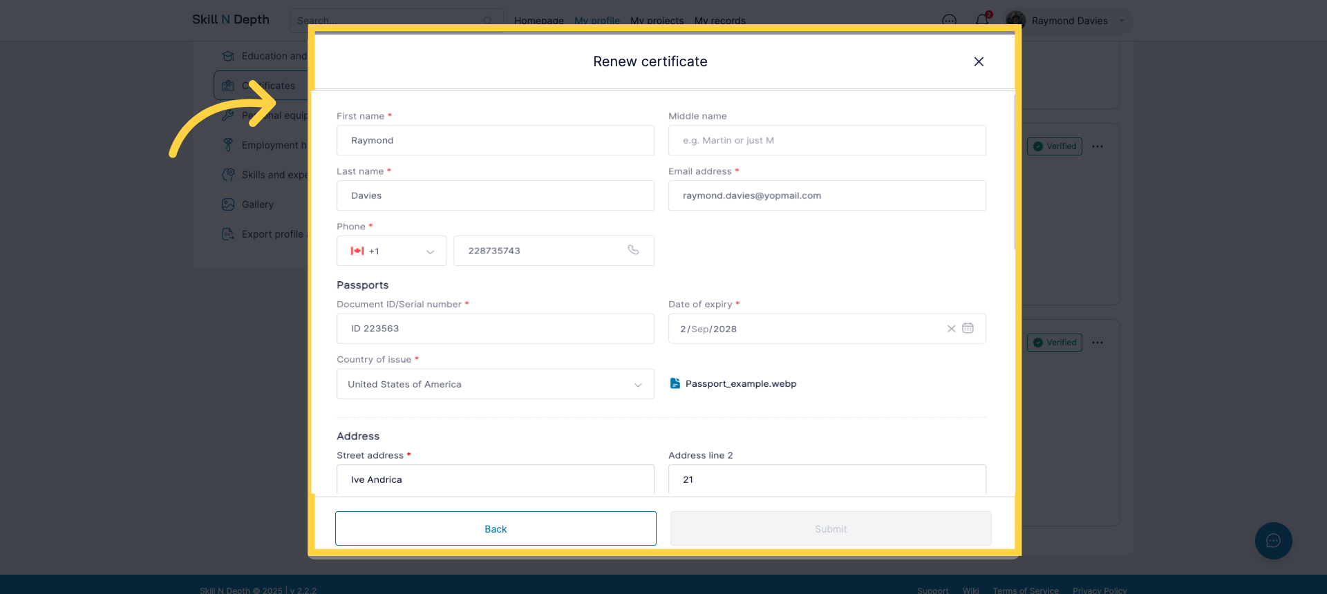Clear the date of expiry value
1327x594 pixels.
952,329
